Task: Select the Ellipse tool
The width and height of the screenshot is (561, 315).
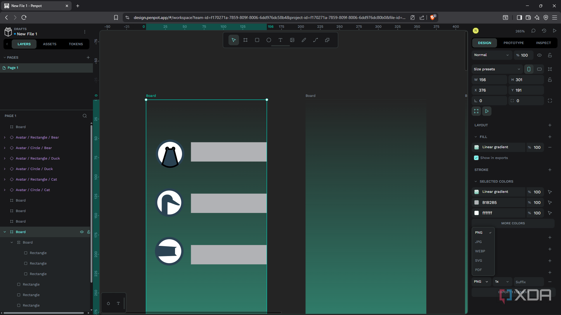Action: pos(269,40)
